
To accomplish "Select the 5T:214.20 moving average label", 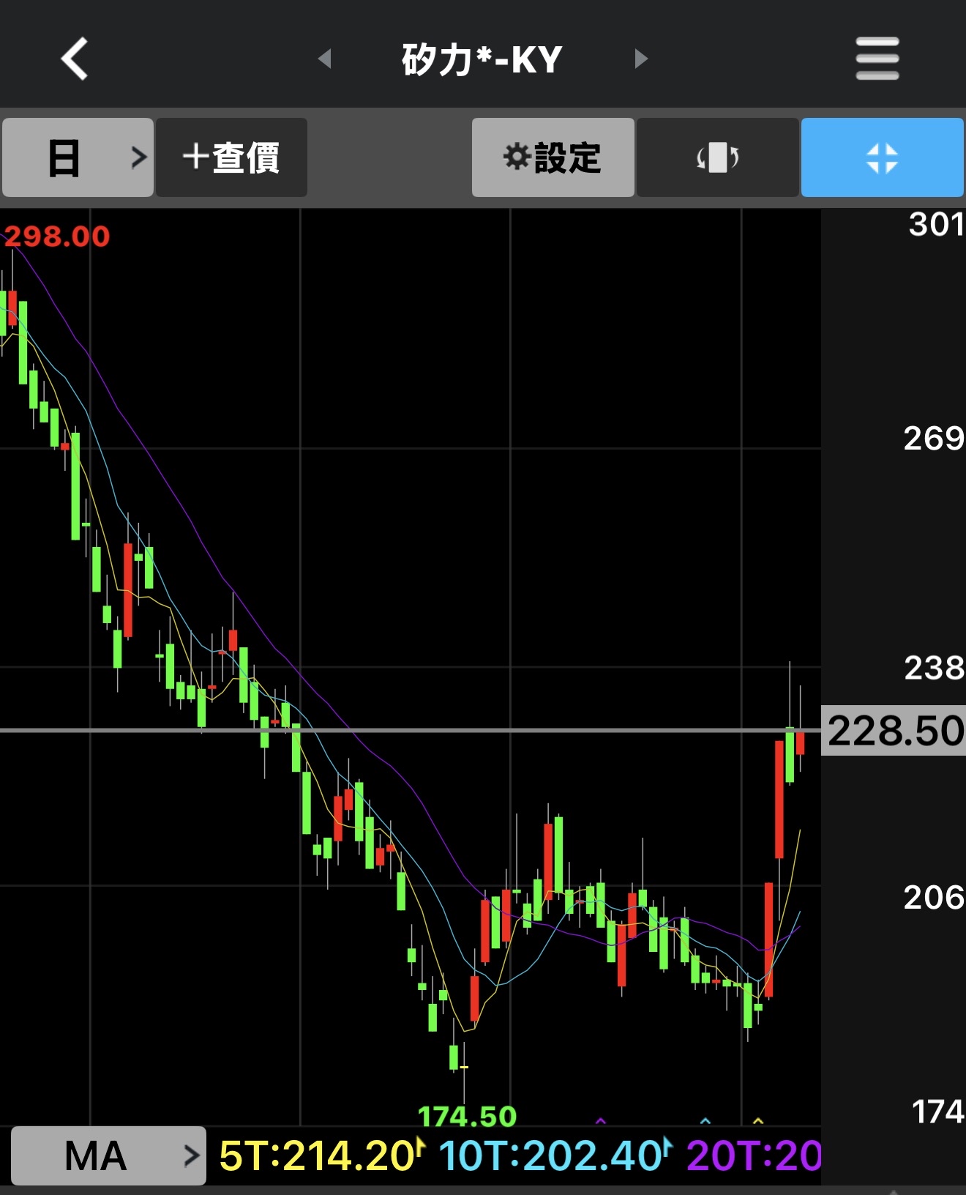I will click(317, 1155).
